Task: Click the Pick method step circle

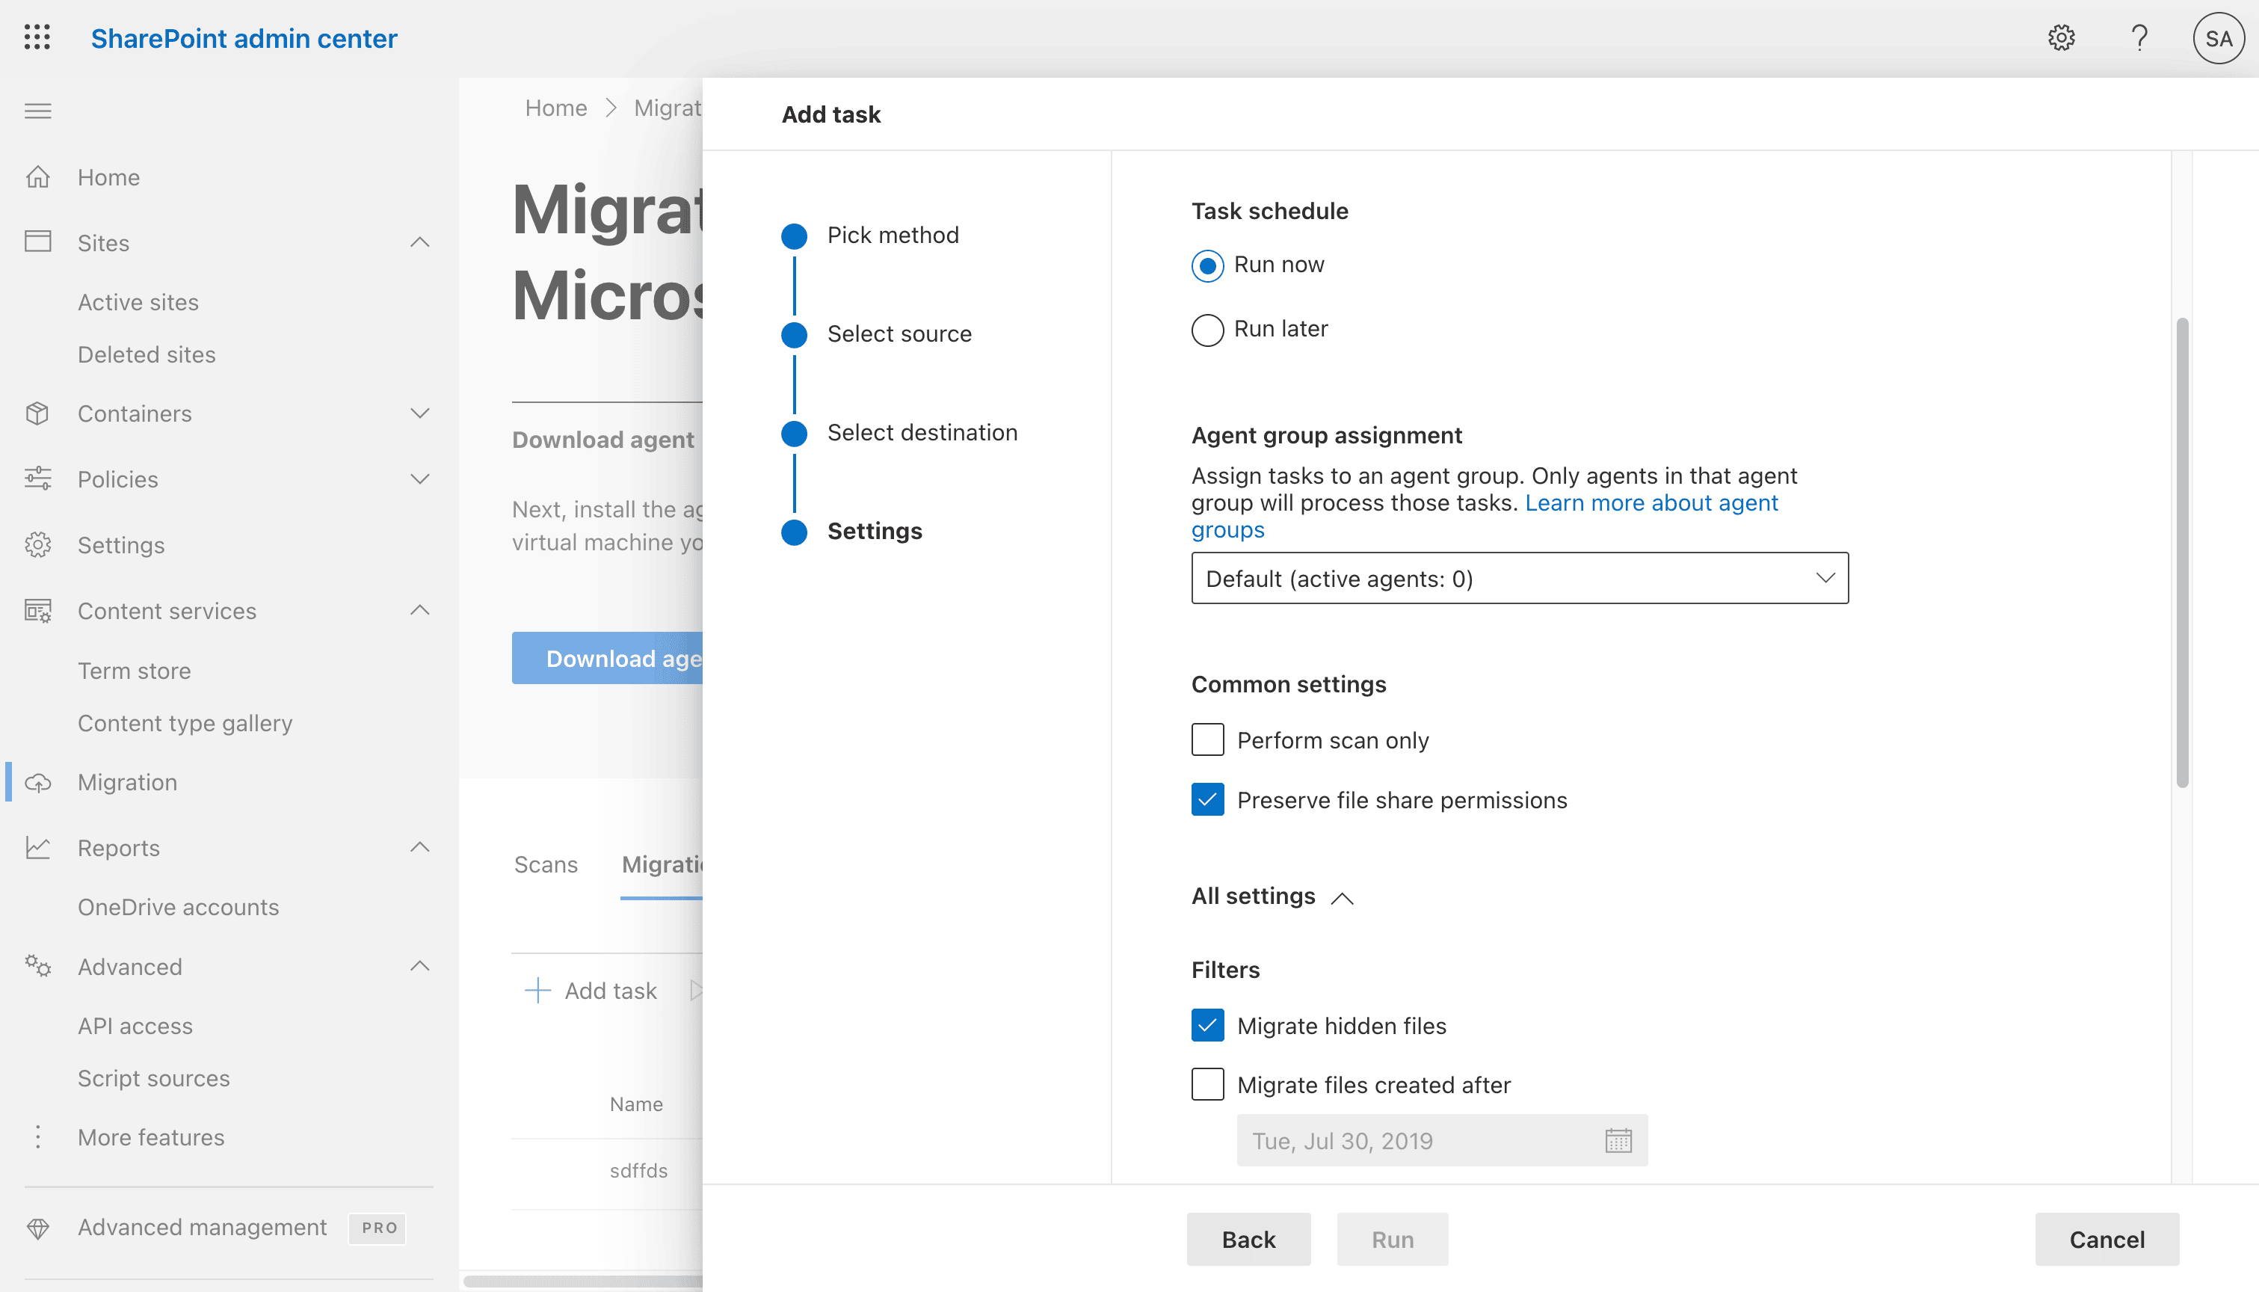Action: pyautogui.click(x=794, y=236)
